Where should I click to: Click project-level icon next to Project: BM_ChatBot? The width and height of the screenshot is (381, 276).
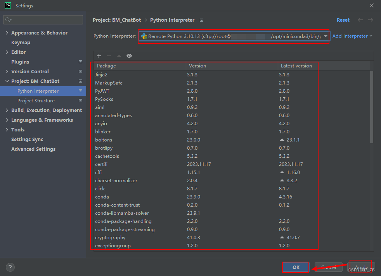point(80,81)
